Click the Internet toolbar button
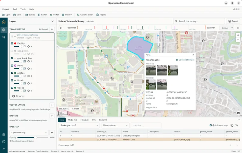Screen dimensions: 242x153 coord(67,15)
